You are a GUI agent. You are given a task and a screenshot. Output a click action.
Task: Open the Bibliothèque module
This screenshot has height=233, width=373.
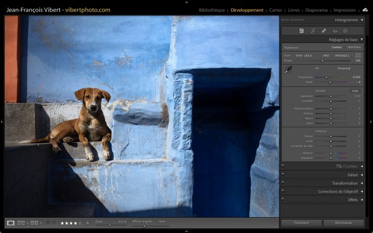[211, 10]
